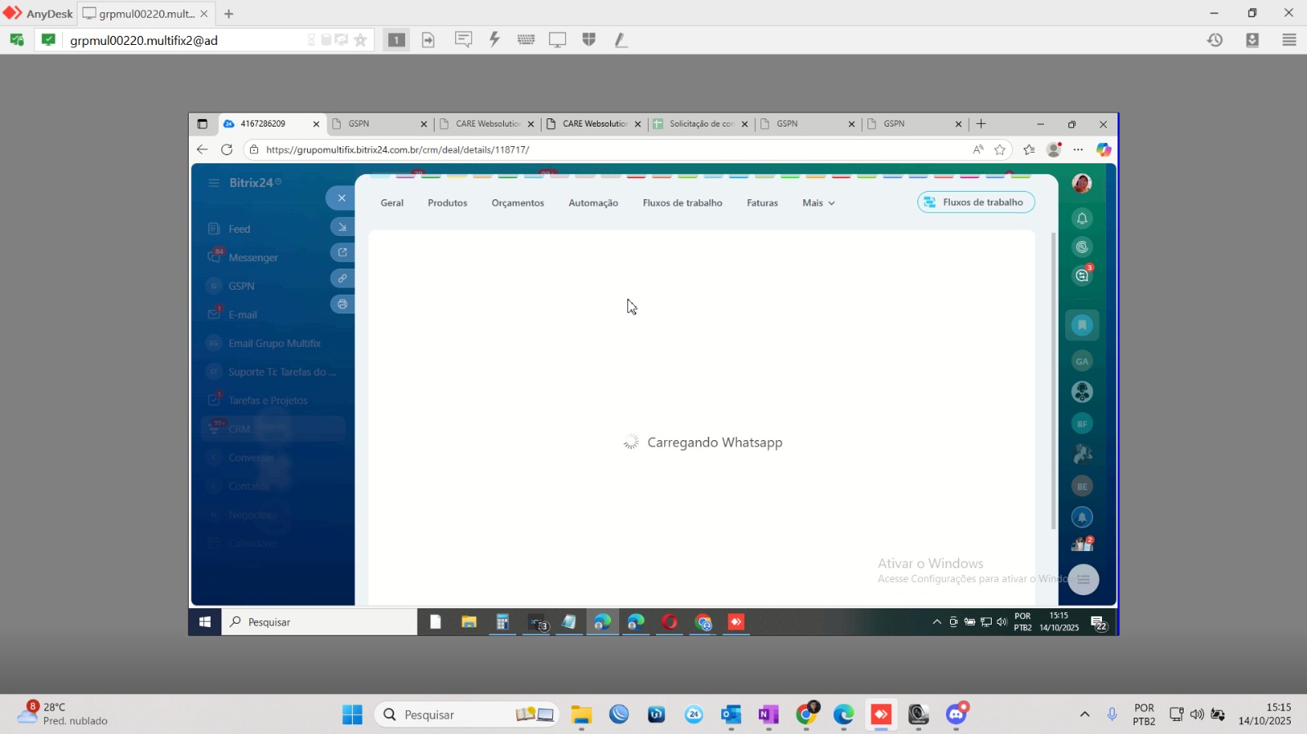The height and width of the screenshot is (734, 1307).
Task: Open AnyDesk chat icon in toolbar
Action: coord(463,39)
